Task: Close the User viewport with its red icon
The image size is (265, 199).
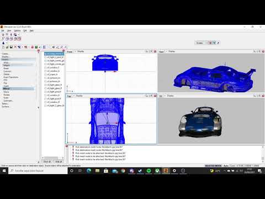Action: tap(263, 51)
